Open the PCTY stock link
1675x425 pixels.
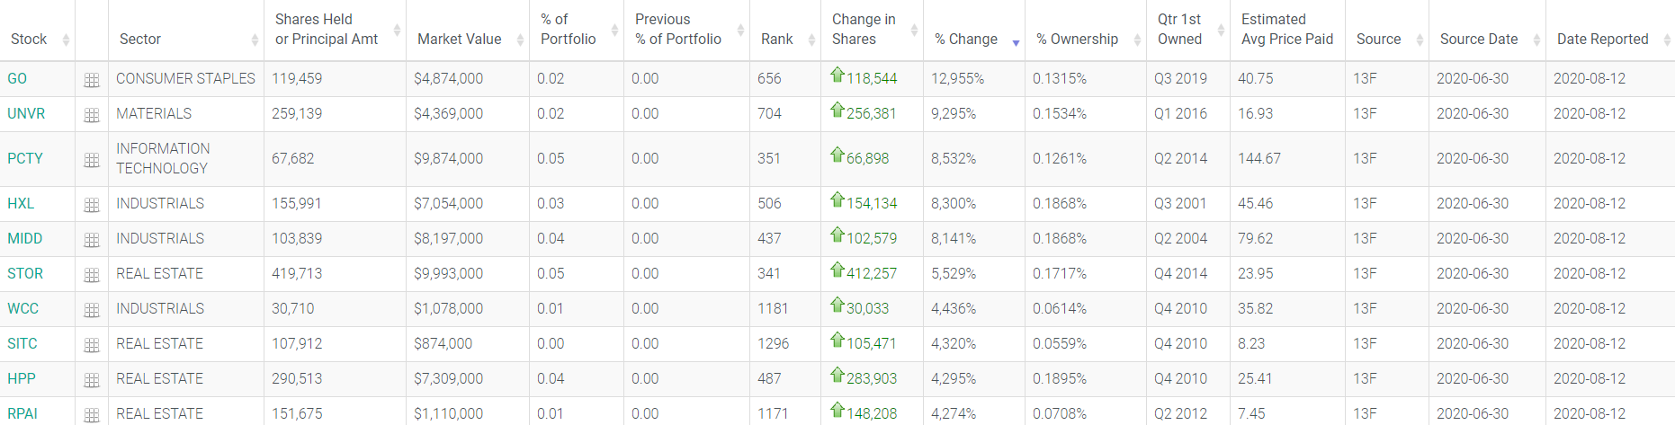25,159
